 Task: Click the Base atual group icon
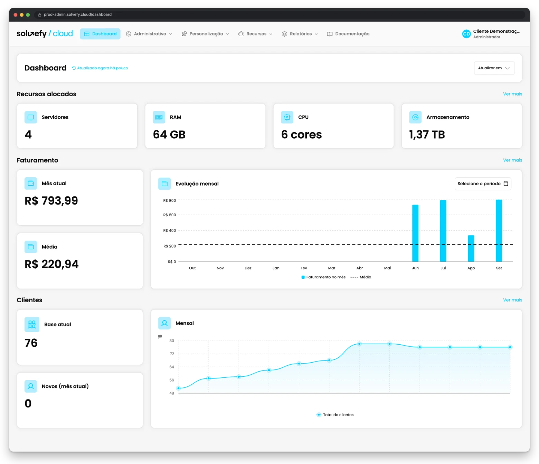tap(32, 324)
